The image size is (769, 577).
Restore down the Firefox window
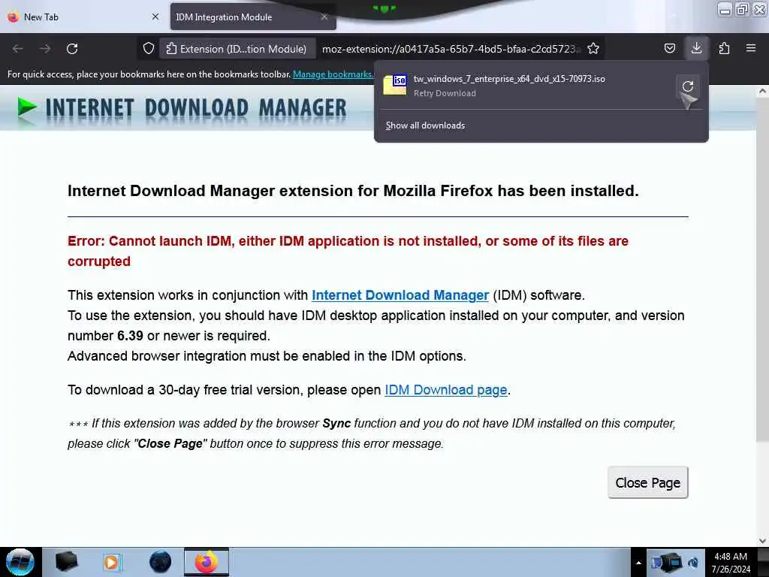pyautogui.click(x=743, y=9)
